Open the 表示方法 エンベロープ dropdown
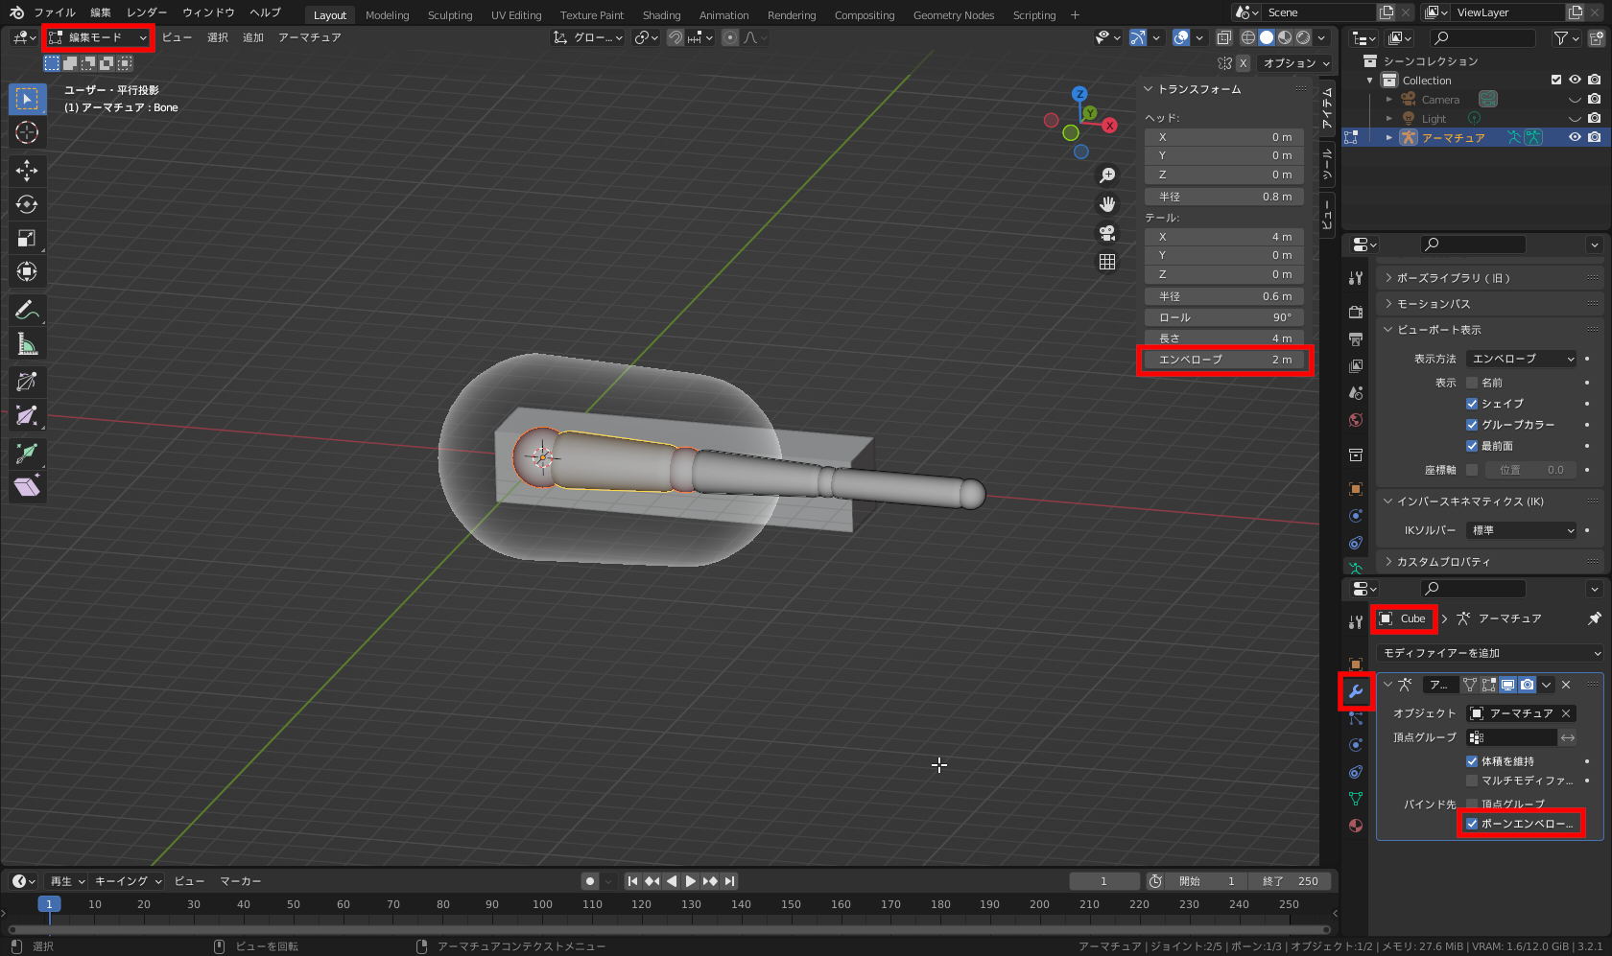 [x=1522, y=359]
